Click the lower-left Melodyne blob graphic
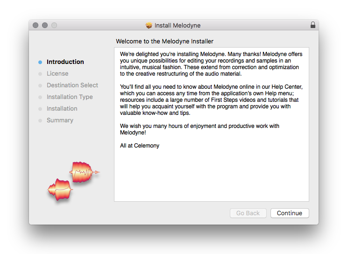 (60, 189)
